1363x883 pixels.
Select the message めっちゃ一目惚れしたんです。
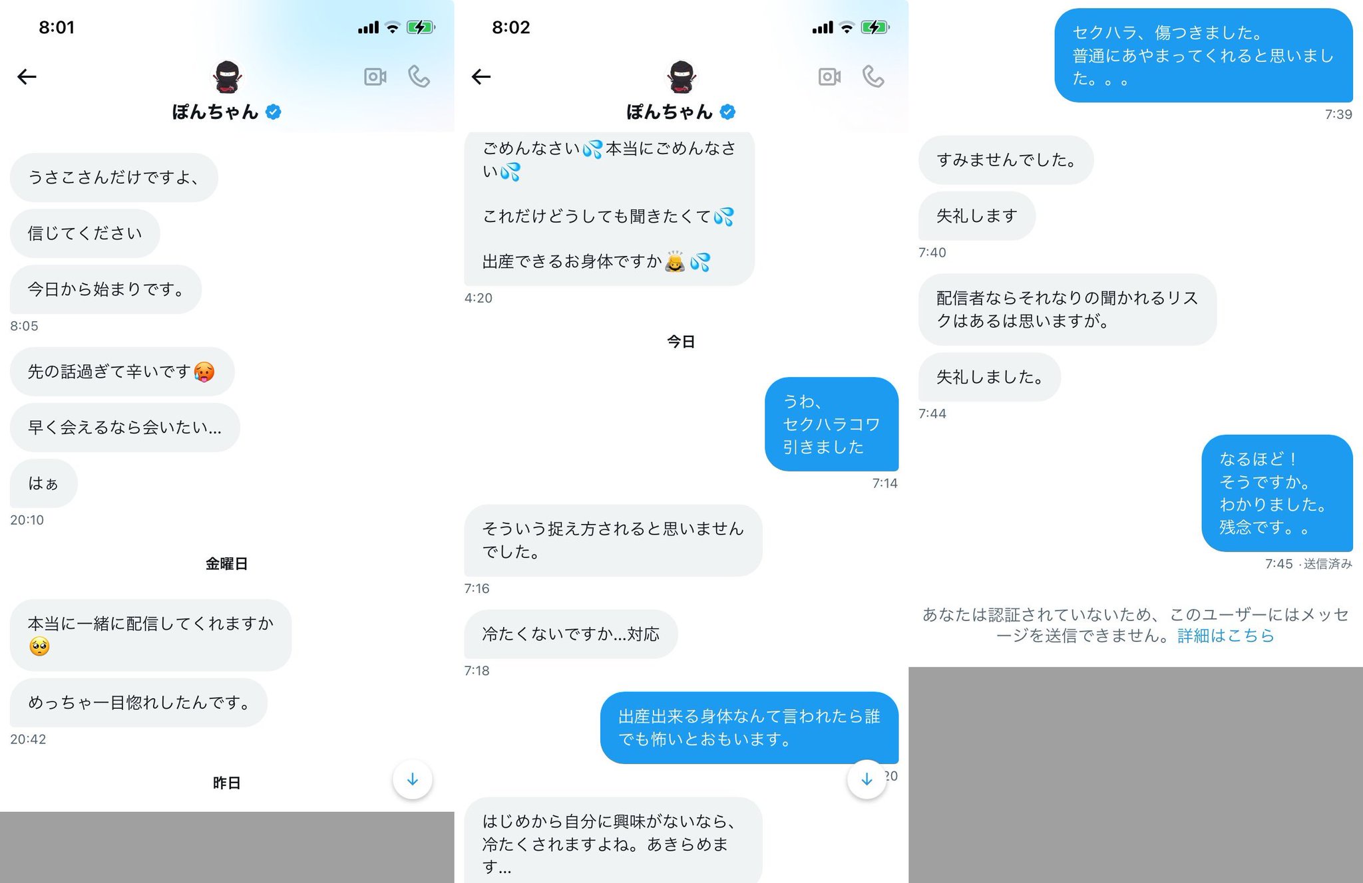pyautogui.click(x=138, y=703)
